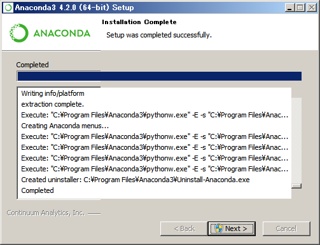Click the Back button
Screen dimensions: 320x245
[x=184, y=228]
